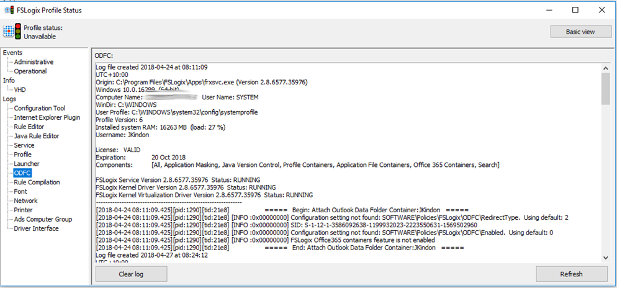Click the 'Origin:' frxsvc.exe log line

pos(202,83)
